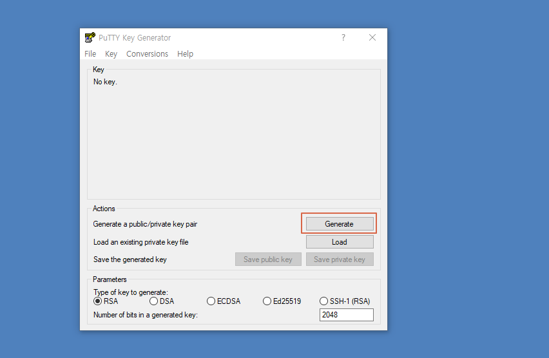Select the SSH-1 (RSA) key type

[345, 301]
